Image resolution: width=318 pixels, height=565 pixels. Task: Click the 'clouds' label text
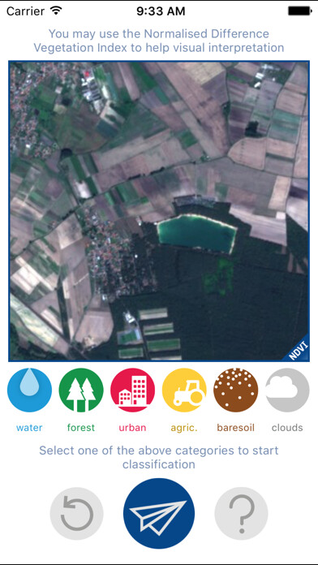(287, 428)
